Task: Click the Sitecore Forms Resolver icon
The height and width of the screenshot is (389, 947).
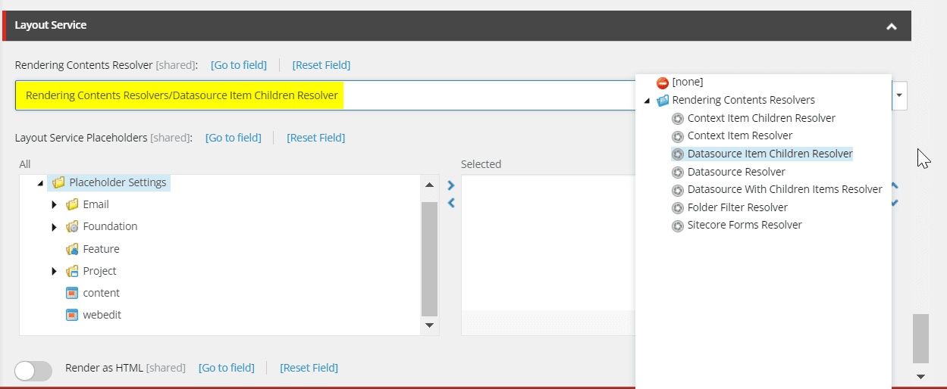Action: 678,226
